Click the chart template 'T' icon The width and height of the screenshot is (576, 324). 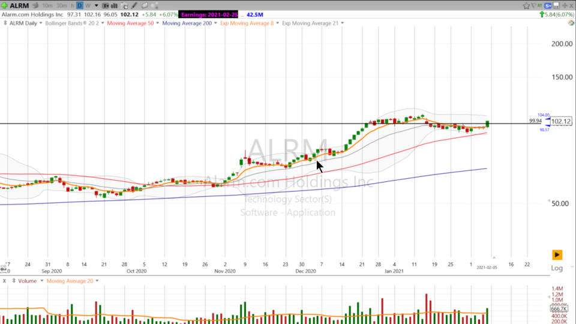(x=106, y=5)
